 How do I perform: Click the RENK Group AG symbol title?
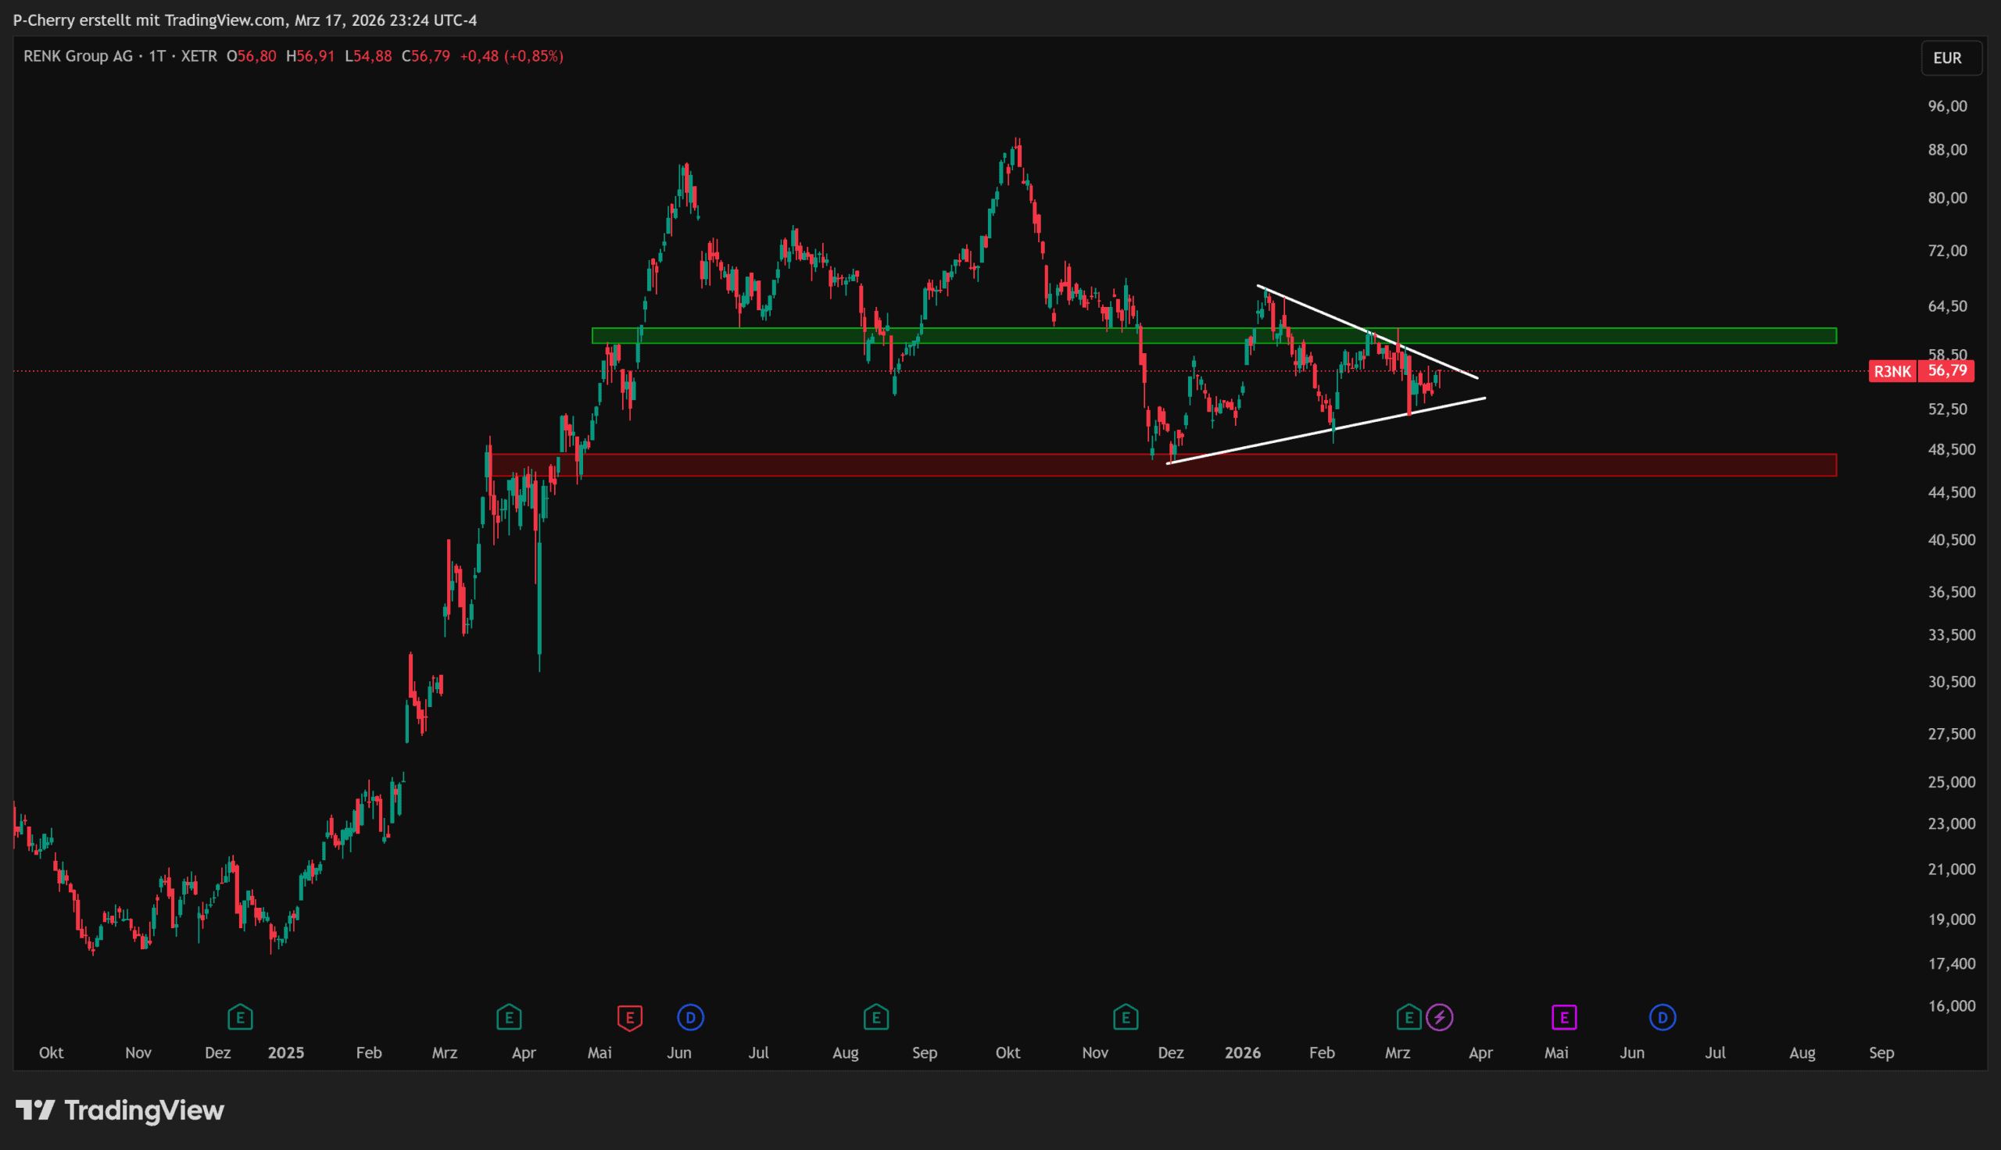tap(78, 56)
